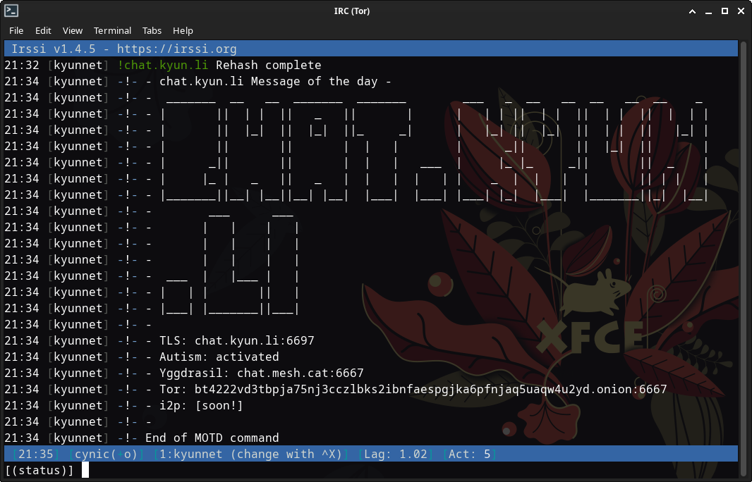Open the View menu

(73, 30)
